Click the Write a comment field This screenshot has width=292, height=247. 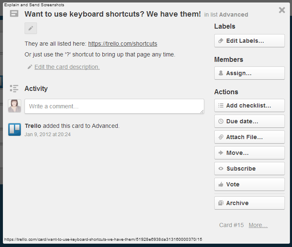pos(114,106)
